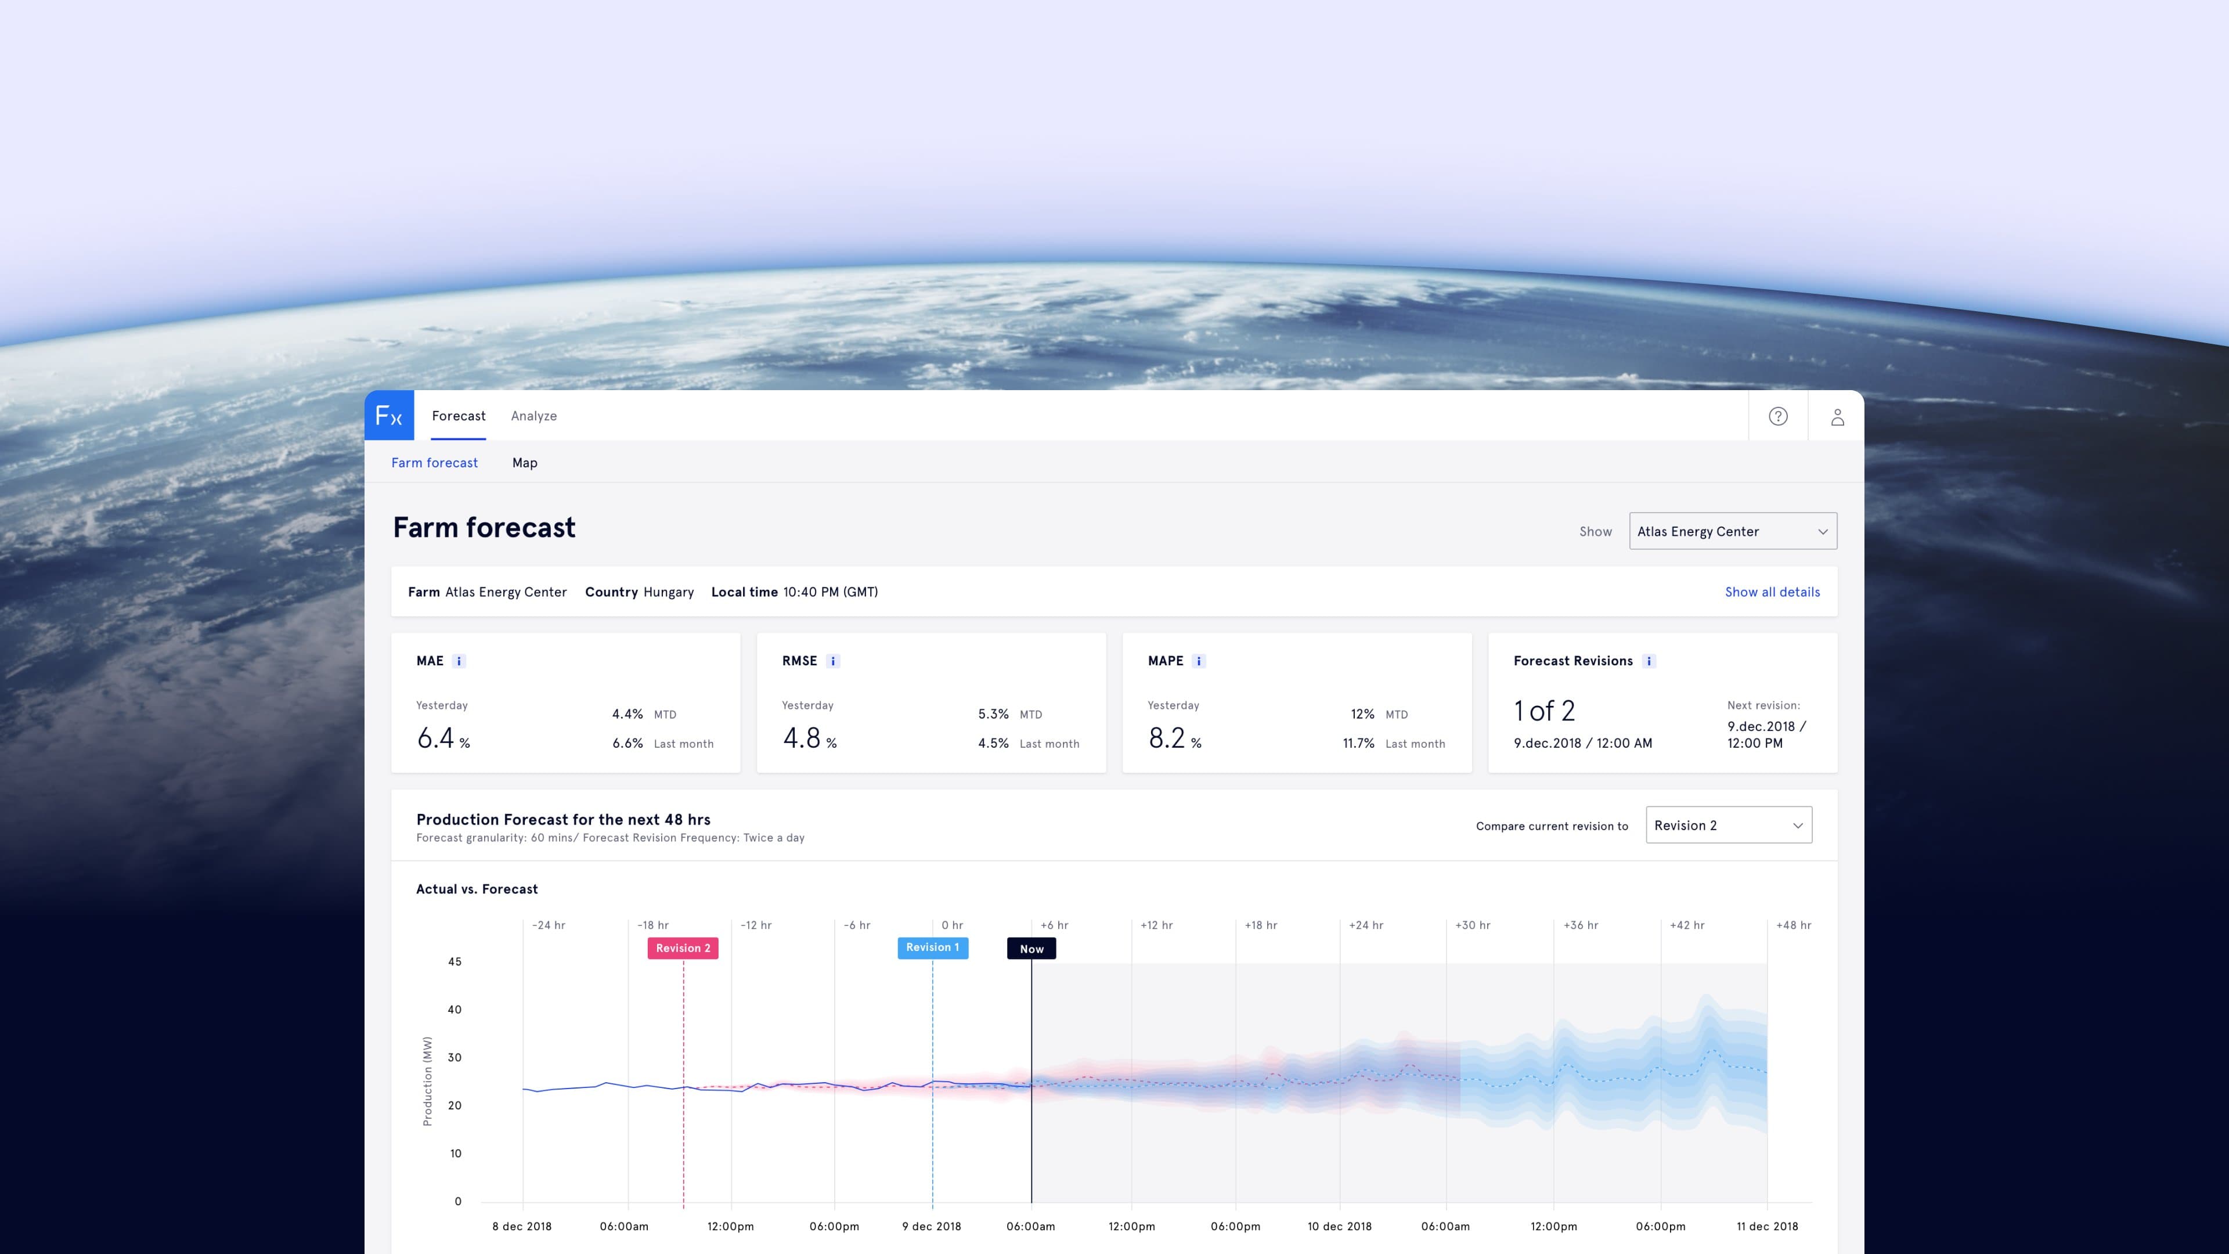Click the chevron in the Show farm selector
Screen dimensions: 2229x1254
pos(1822,531)
